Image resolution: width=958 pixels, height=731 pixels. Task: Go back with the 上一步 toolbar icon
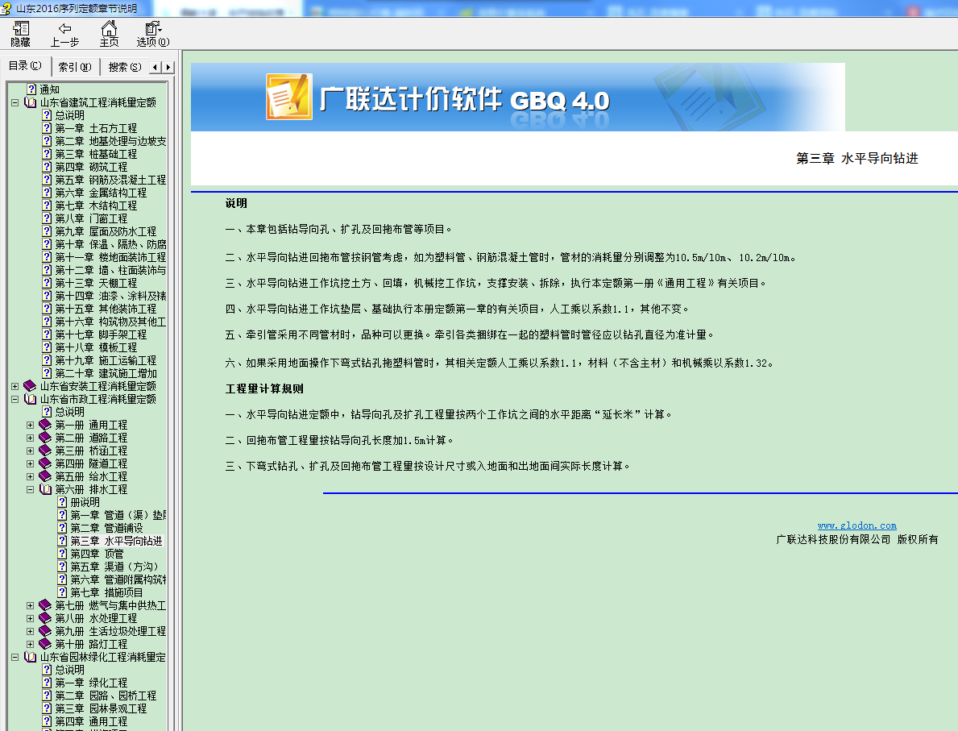click(x=64, y=34)
